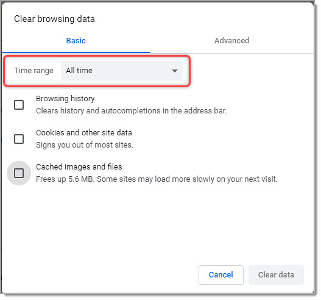This screenshot has height=300, width=321.
Task: Tick the Cookies and other site data checkbox
Action: tap(19, 139)
